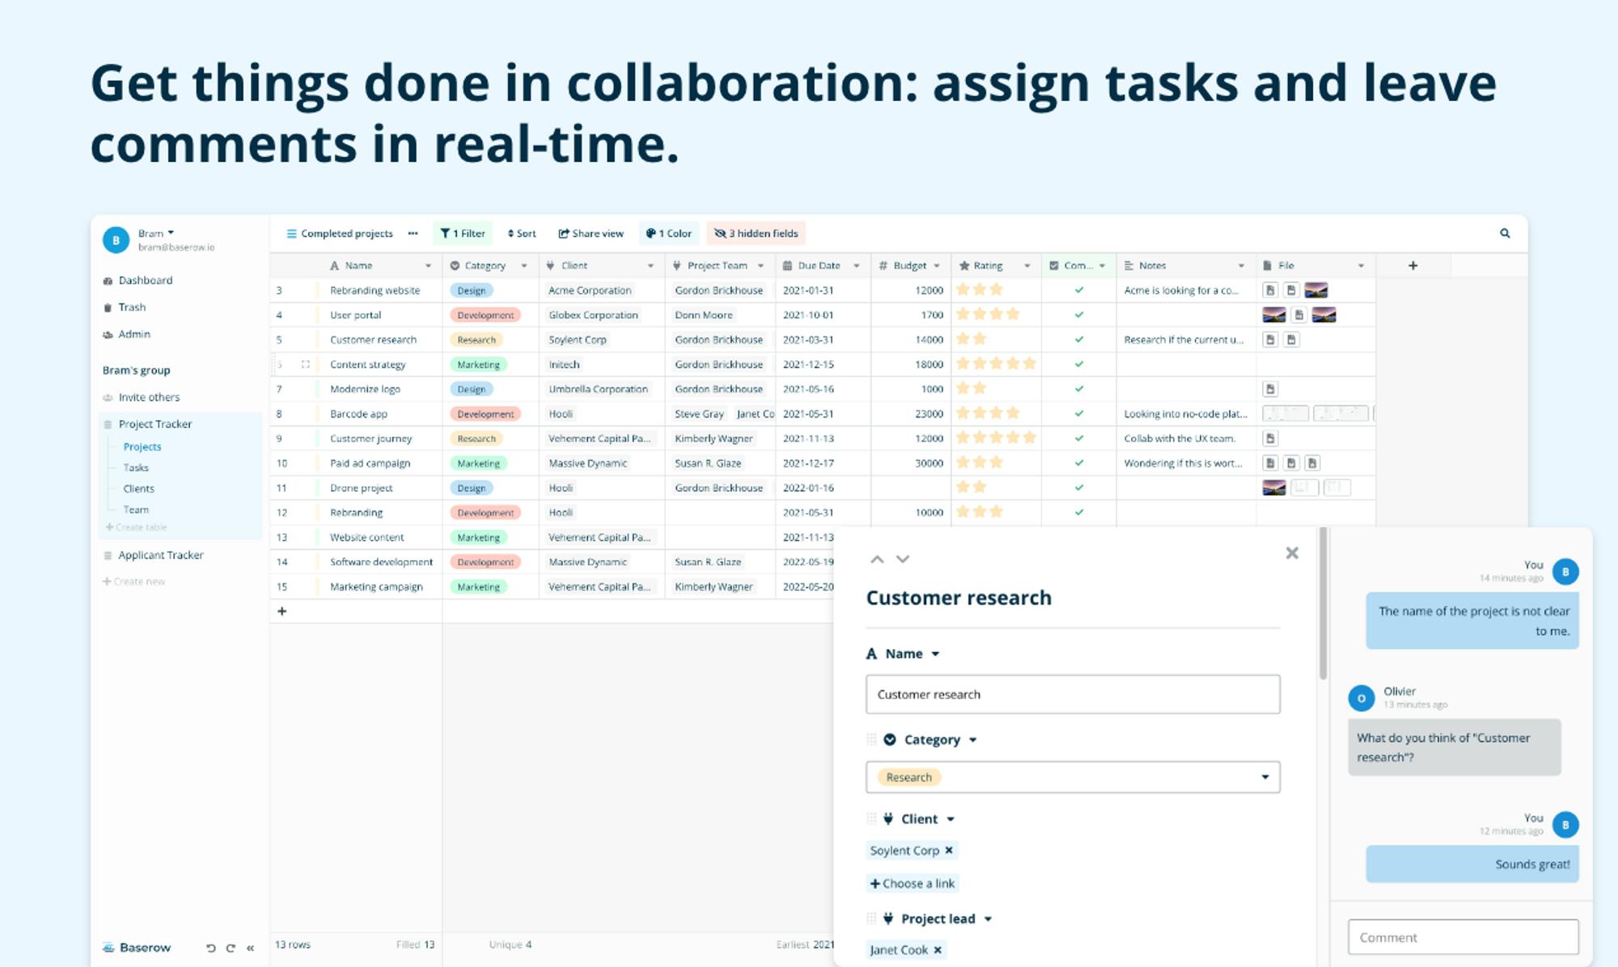Go to next row with down arrow
The height and width of the screenshot is (967, 1618).
903,559
